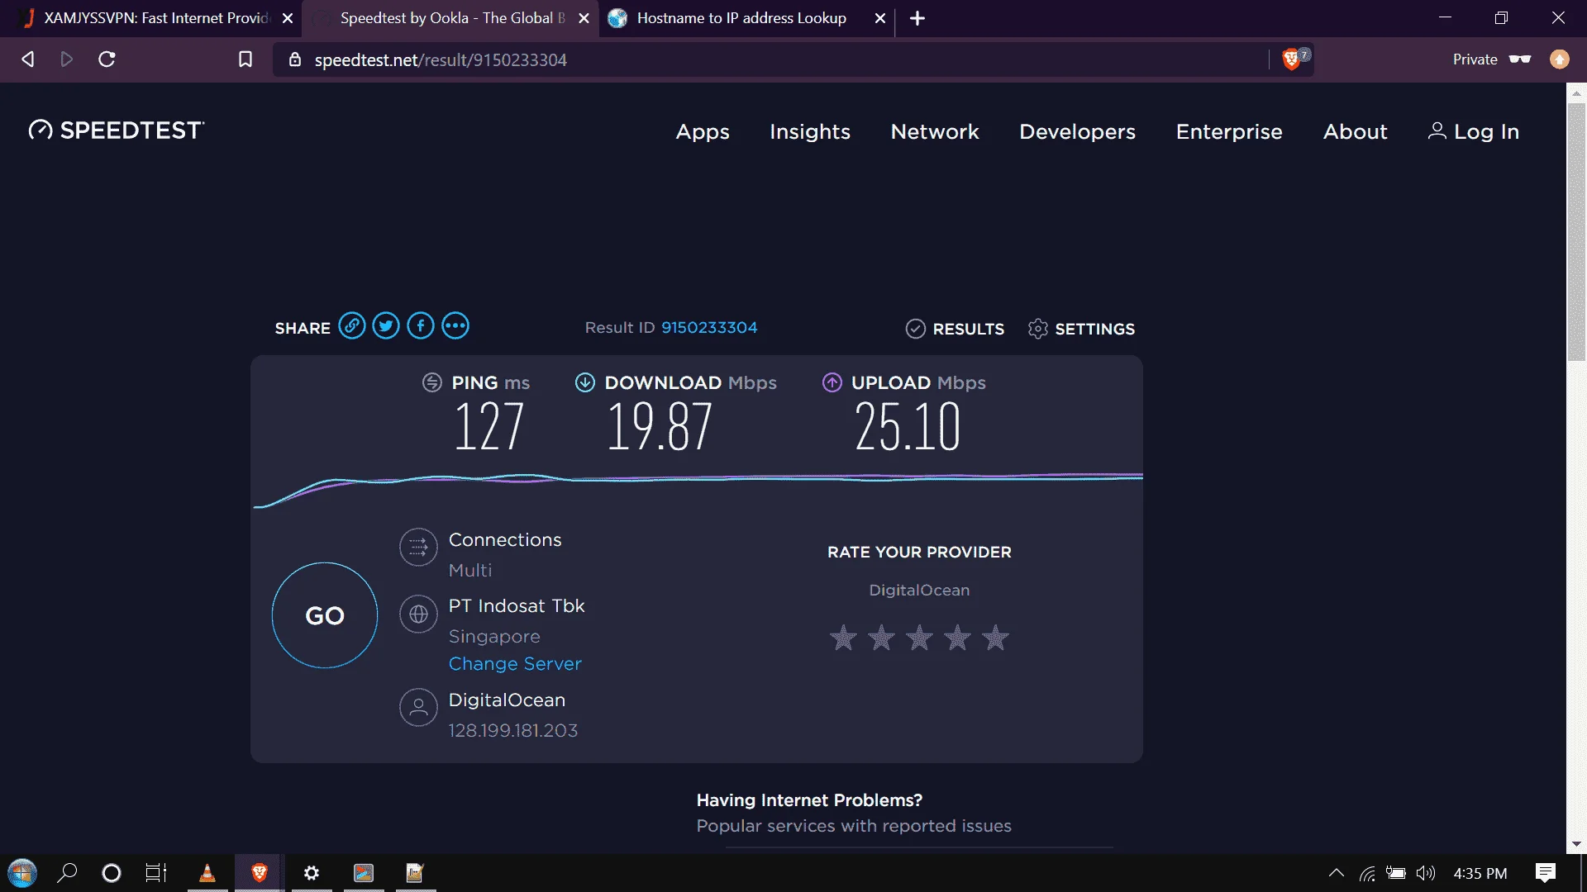Copy the result link from the share icons

point(351,326)
